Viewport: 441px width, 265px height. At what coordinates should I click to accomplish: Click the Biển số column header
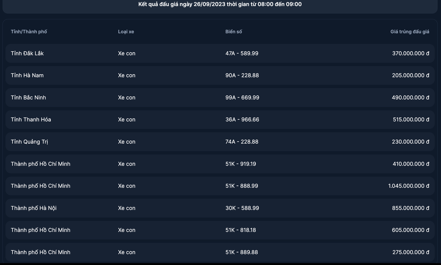pos(234,32)
